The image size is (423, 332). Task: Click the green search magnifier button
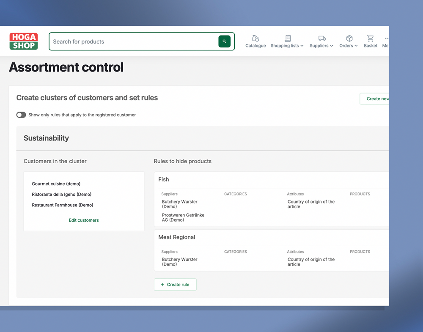pos(224,41)
